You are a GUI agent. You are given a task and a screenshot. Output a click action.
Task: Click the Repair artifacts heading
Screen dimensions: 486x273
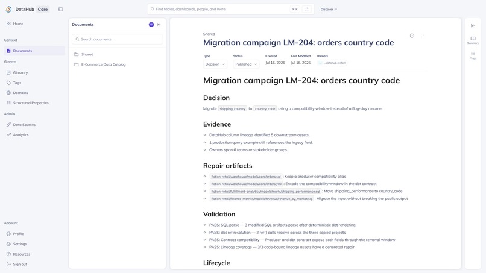[x=227, y=166]
